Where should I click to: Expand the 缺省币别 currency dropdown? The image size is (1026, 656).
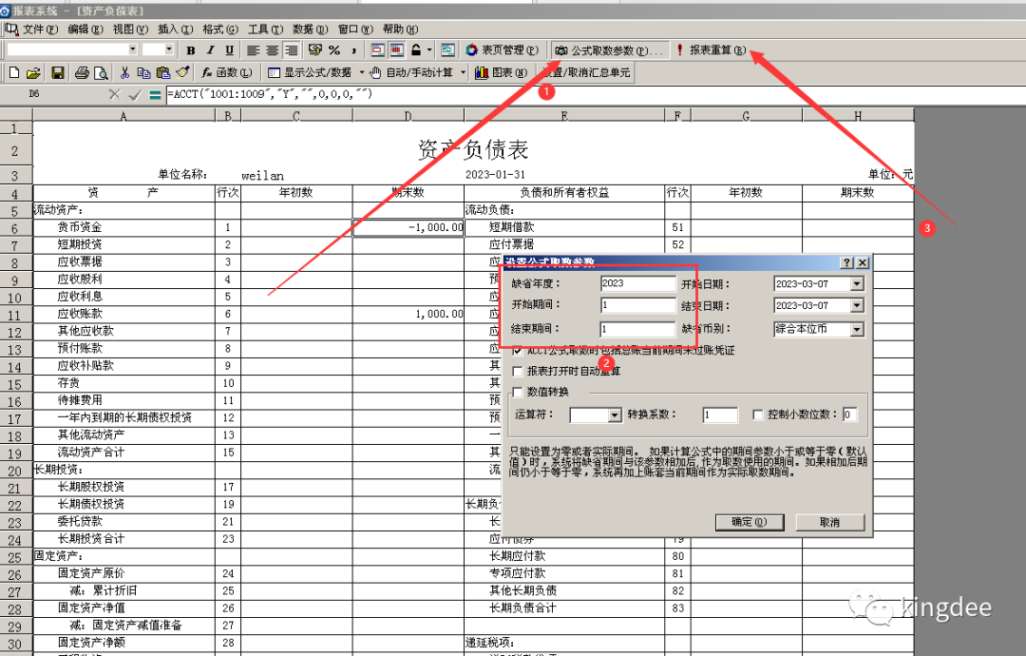(857, 329)
